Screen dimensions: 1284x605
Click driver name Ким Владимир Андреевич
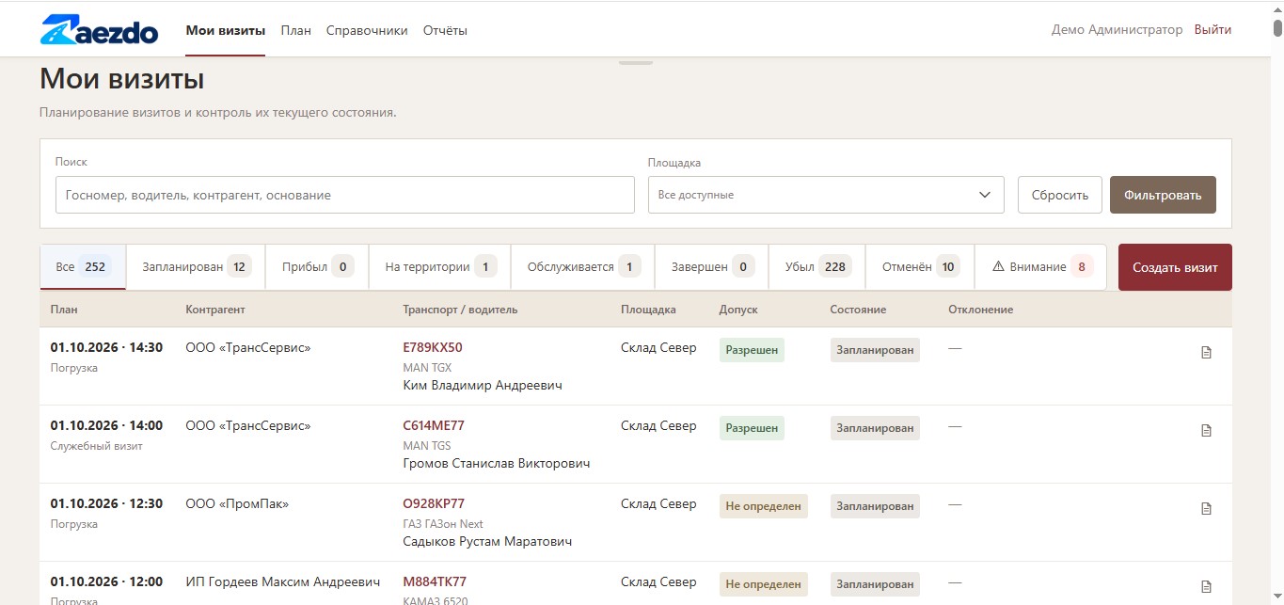483,385
